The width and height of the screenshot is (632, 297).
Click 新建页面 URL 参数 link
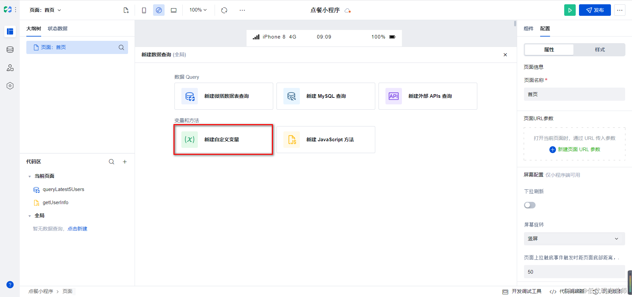(x=575, y=149)
